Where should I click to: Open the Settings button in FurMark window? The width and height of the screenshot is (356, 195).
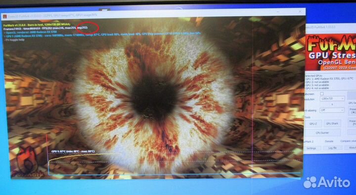[x=311, y=148]
